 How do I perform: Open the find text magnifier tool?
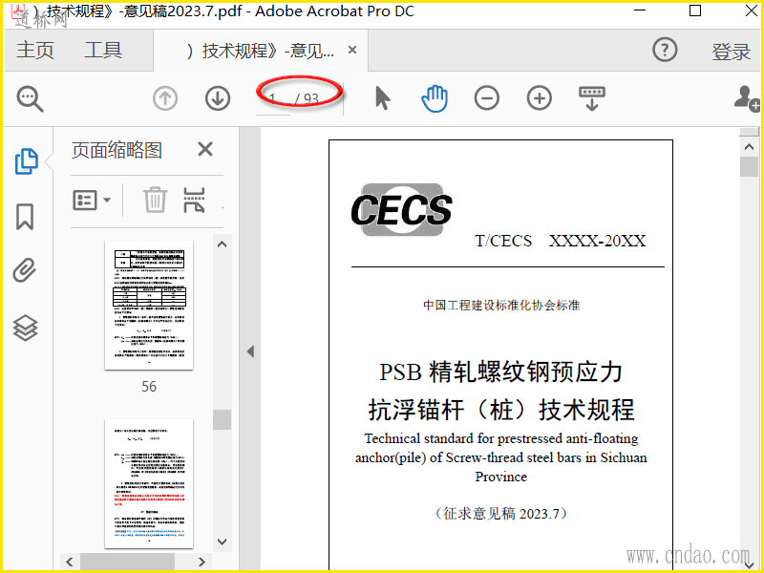click(x=31, y=99)
